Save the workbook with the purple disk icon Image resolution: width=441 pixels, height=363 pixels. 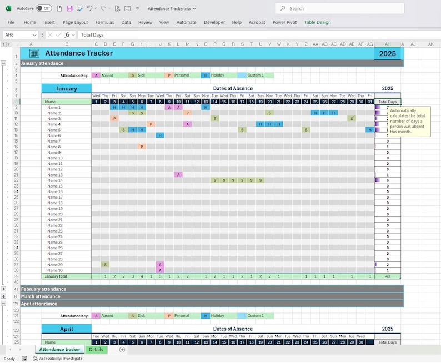point(69,8)
